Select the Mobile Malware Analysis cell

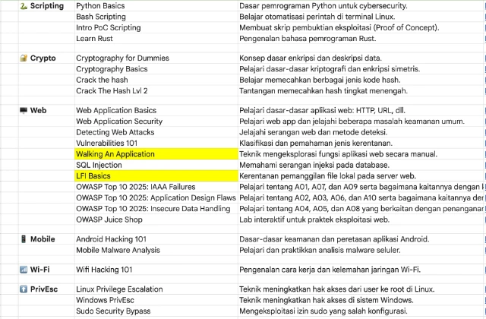point(156,250)
